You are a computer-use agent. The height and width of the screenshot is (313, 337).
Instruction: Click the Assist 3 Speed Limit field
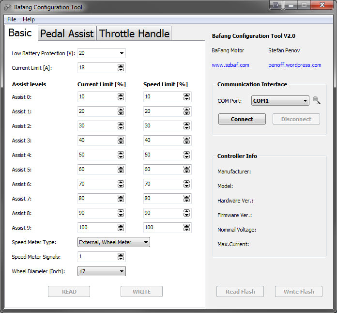point(162,141)
